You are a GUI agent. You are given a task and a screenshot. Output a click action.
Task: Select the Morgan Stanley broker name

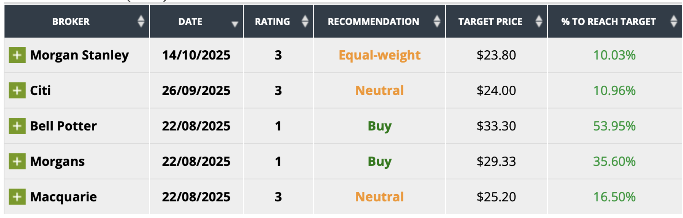coord(79,55)
